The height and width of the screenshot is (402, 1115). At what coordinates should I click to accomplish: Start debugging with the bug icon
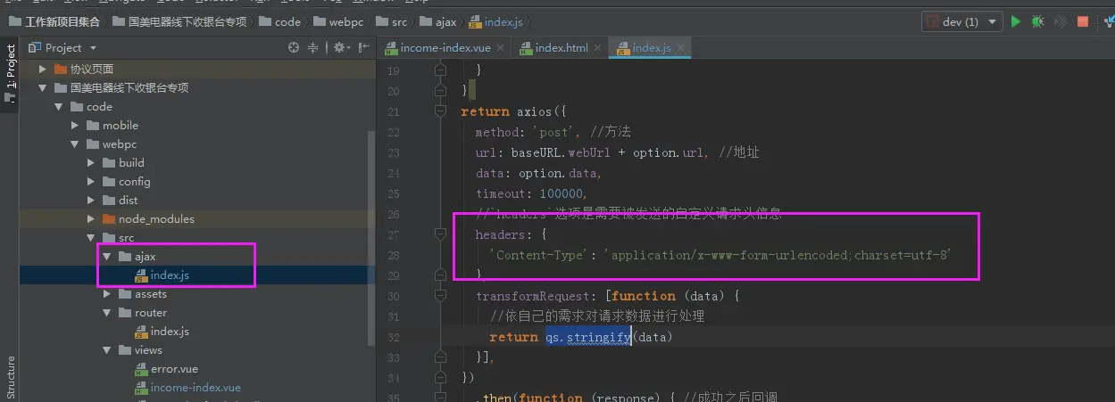coord(1037,21)
